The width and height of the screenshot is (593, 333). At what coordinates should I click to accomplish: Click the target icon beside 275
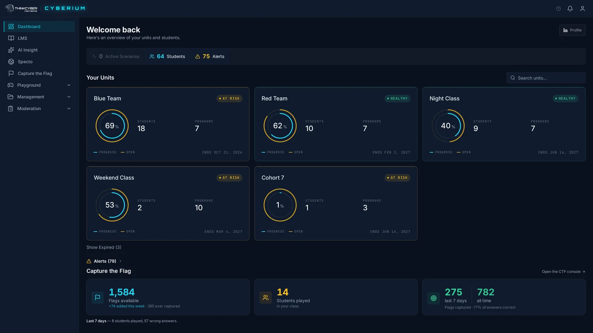coord(434,298)
